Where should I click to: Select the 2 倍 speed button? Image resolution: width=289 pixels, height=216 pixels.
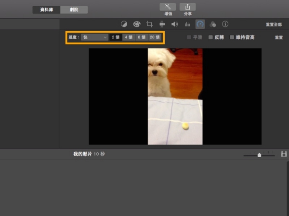116,37
